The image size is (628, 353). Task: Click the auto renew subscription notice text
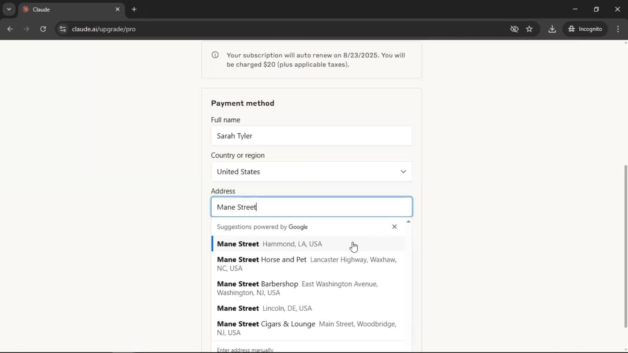pos(316,60)
